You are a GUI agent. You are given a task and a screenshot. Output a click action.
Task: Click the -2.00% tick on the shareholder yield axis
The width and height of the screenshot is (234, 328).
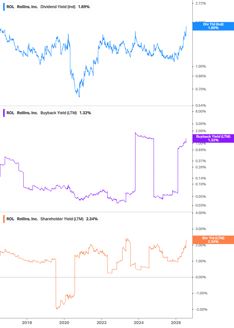[x=201, y=310]
